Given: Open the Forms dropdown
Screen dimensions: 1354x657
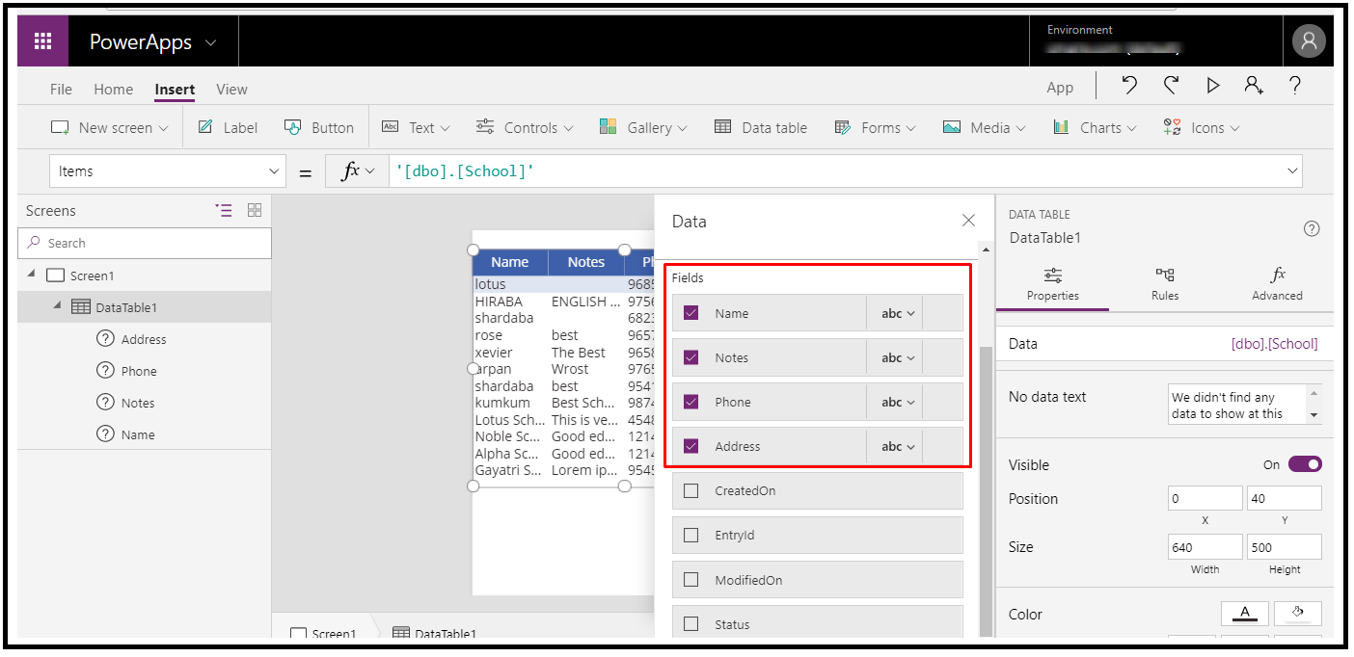Looking at the screenshot, I should [876, 127].
